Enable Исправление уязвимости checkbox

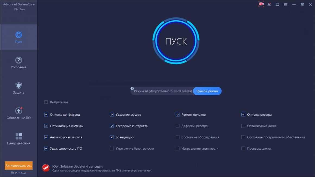coord(177,148)
